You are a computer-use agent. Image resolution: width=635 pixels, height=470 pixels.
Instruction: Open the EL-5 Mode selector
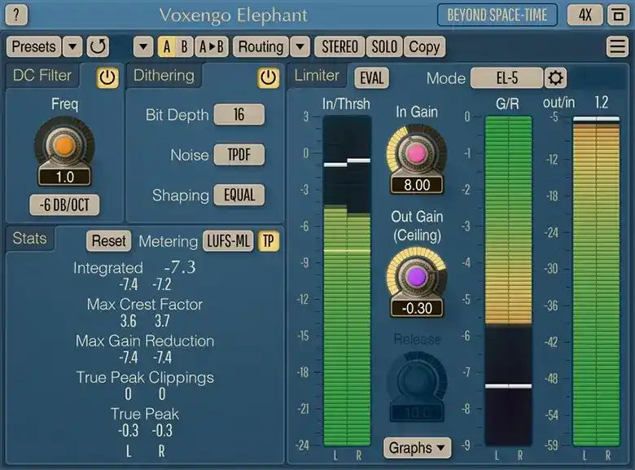pos(506,77)
